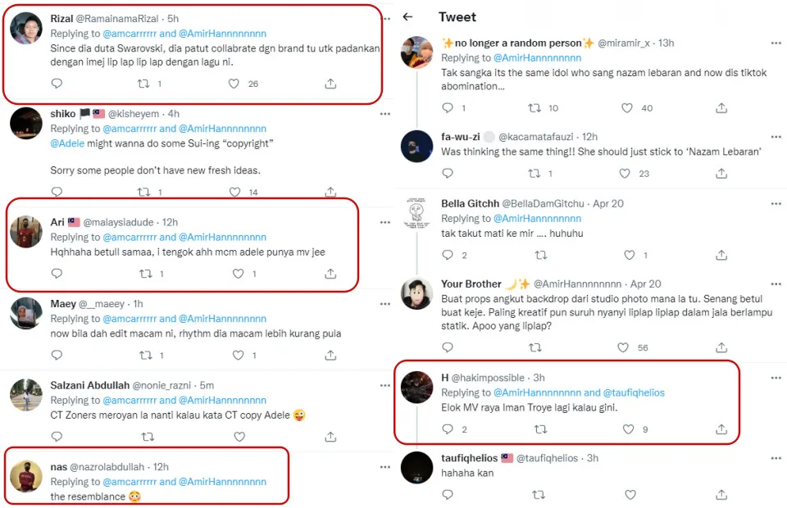Retweet miramir_x's tweet about nazam lebaran
This screenshot has height=508, width=787.
(535, 108)
